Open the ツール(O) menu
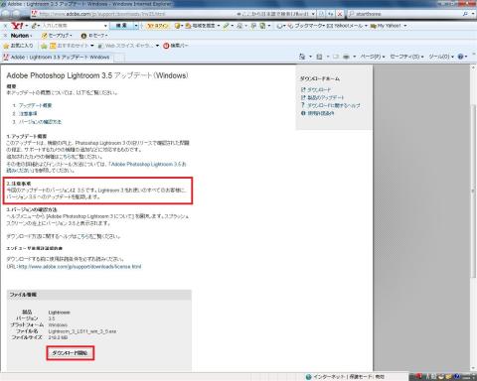The width and height of the screenshot is (477, 381). tap(441, 57)
